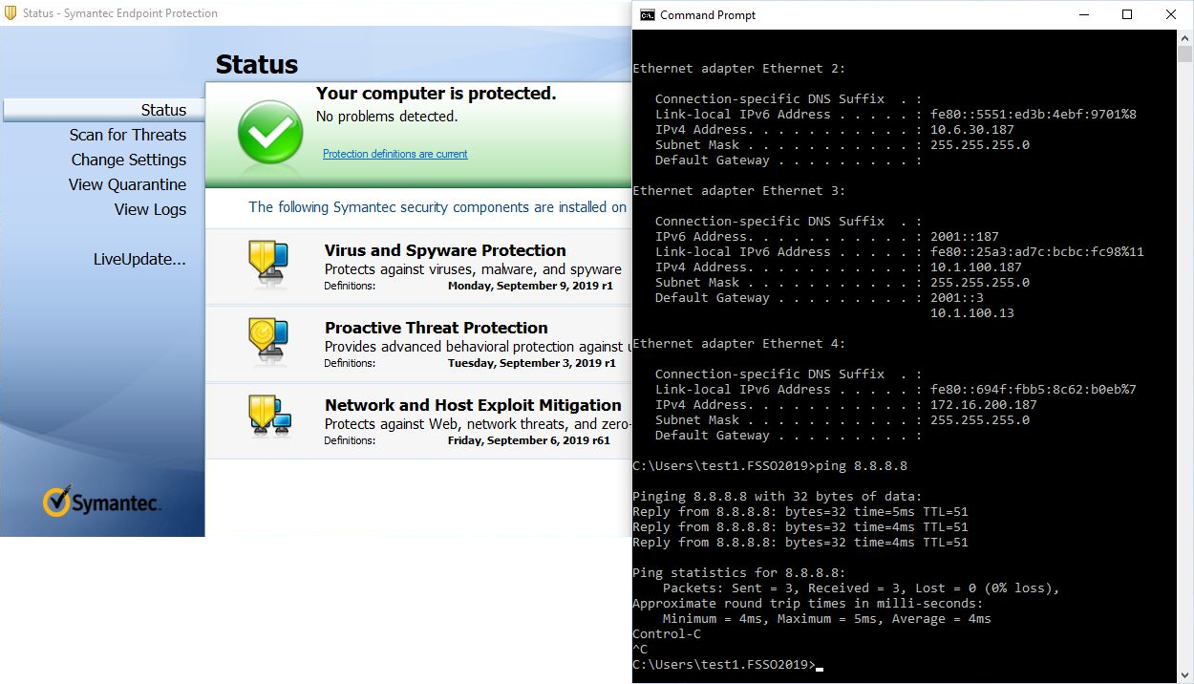Click the final command prompt cursor line

728,665
